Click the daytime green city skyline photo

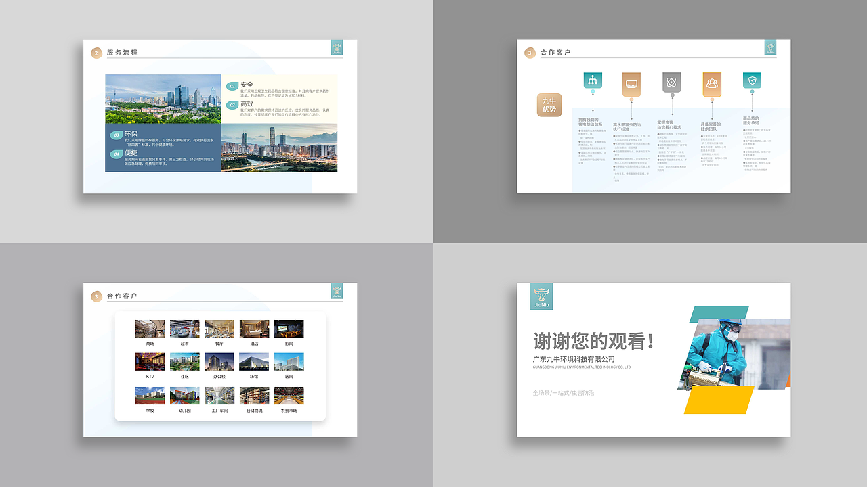point(163,99)
